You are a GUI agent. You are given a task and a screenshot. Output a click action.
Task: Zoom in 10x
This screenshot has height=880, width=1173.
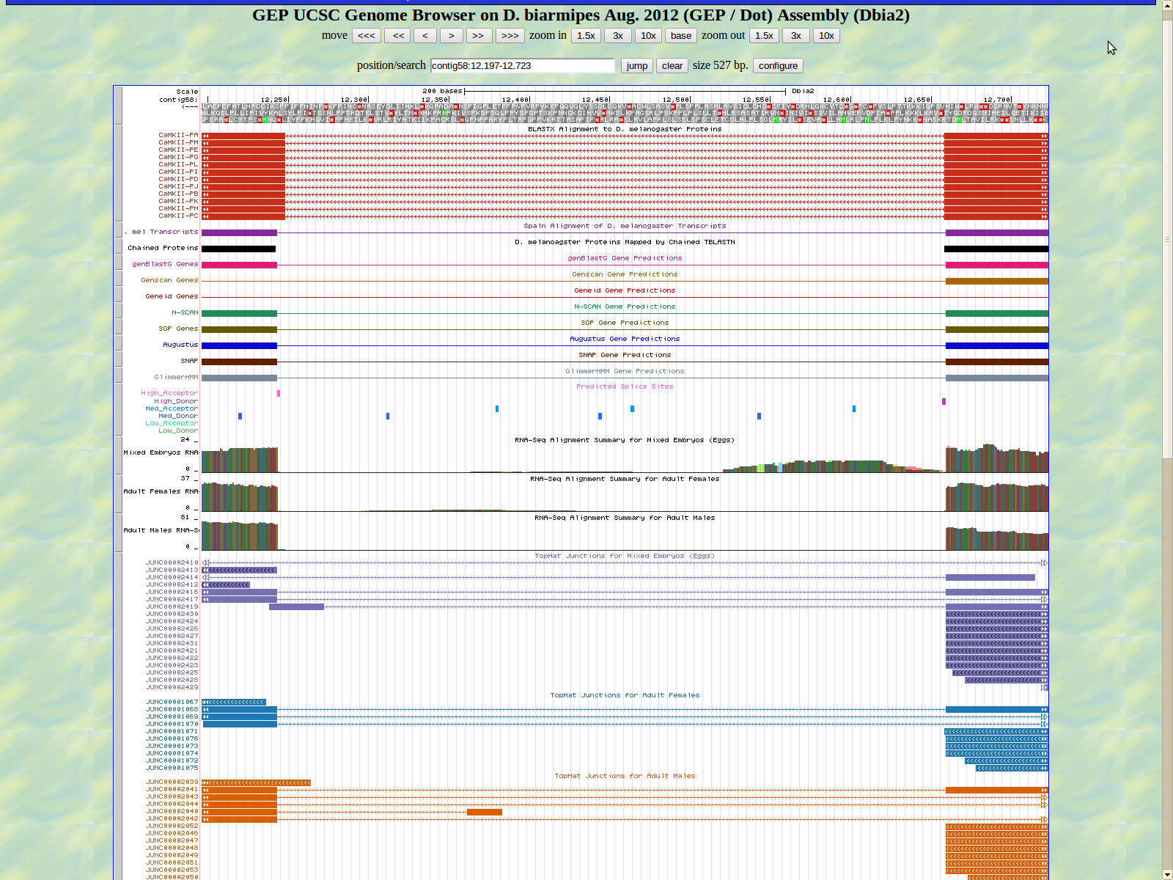(648, 35)
